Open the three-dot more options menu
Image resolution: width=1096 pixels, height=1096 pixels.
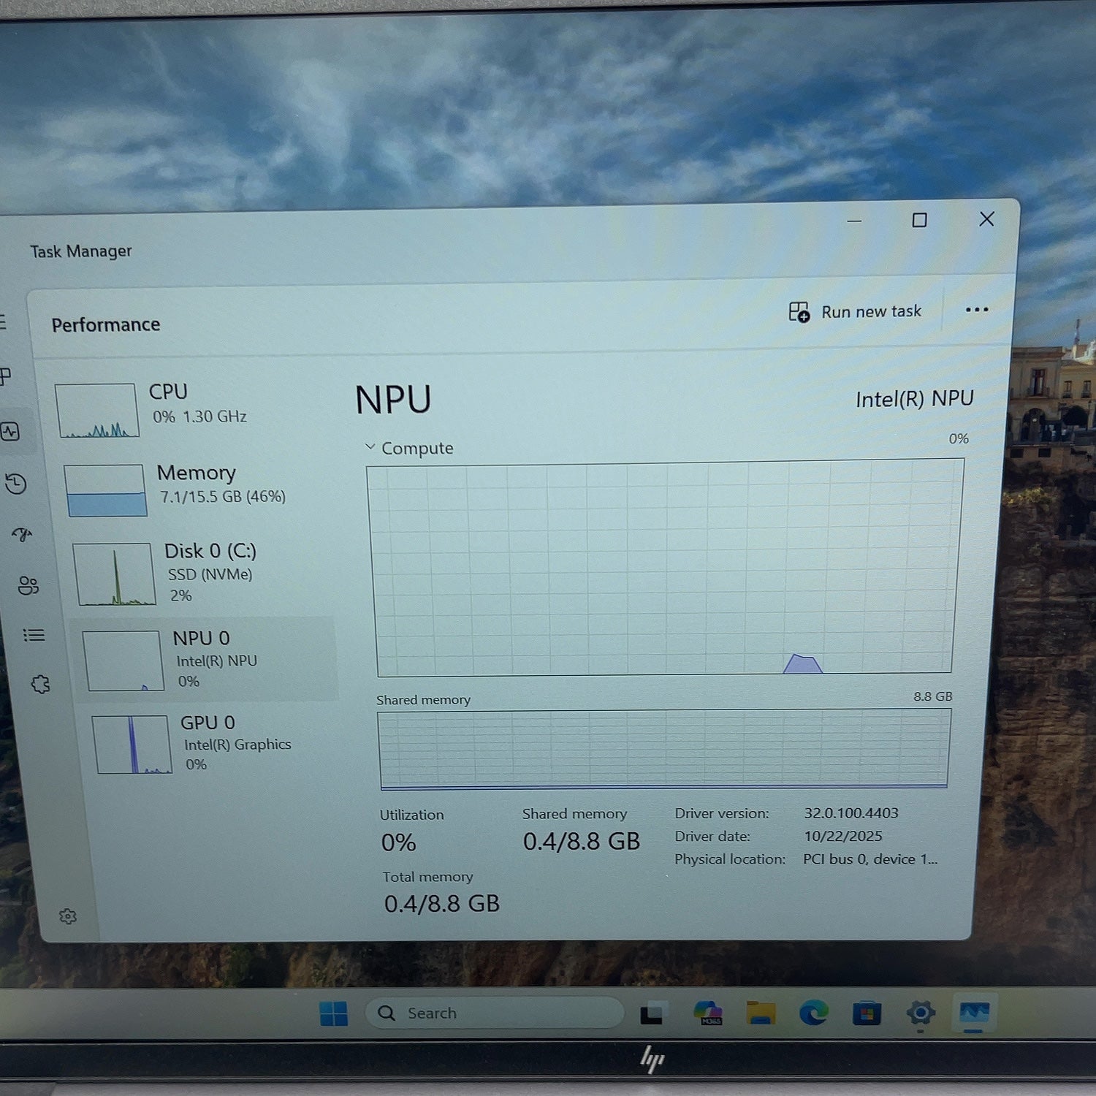click(977, 310)
